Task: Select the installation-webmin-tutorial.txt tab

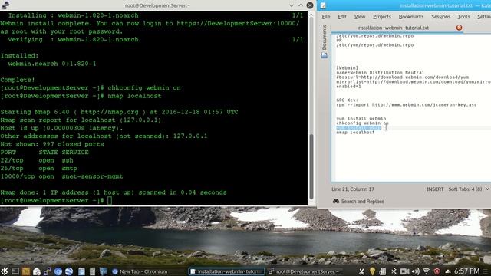Action: [393, 28]
